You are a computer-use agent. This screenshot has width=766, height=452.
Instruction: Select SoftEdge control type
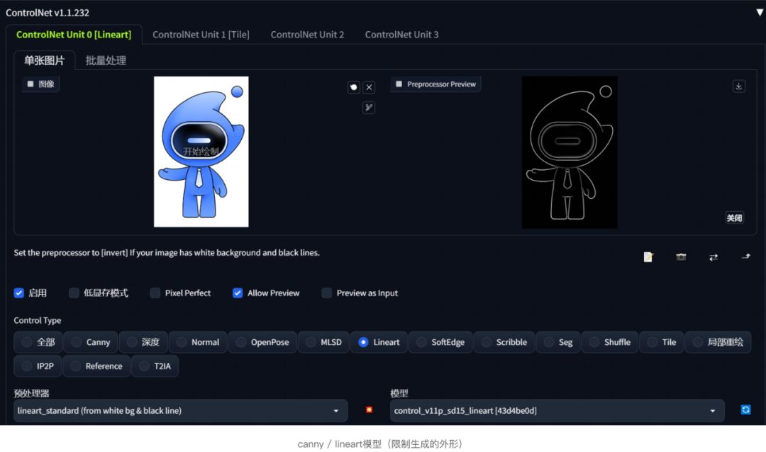tap(440, 342)
